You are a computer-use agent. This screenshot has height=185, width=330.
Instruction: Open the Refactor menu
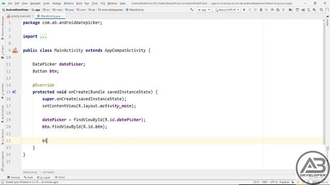point(69,4)
